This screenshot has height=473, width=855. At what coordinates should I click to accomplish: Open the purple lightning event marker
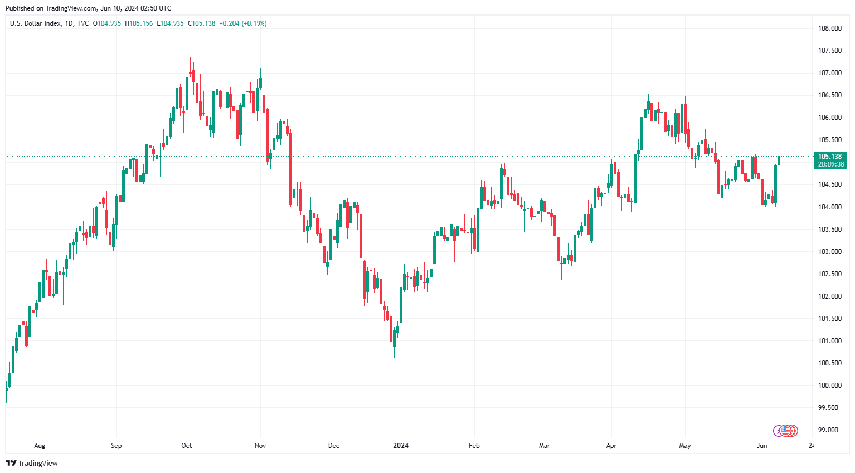point(778,430)
